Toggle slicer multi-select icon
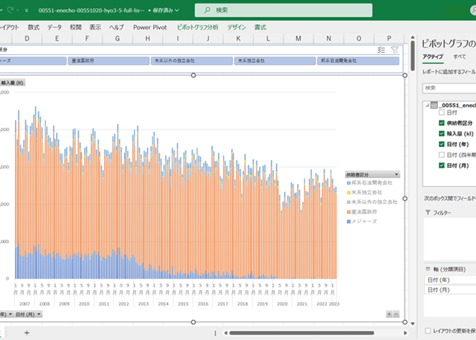476x340 pixels. point(381,50)
